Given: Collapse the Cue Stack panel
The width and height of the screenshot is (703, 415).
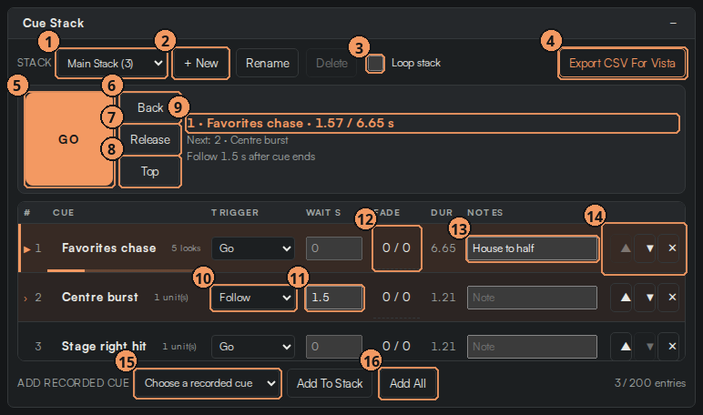Looking at the screenshot, I should tap(673, 23).
